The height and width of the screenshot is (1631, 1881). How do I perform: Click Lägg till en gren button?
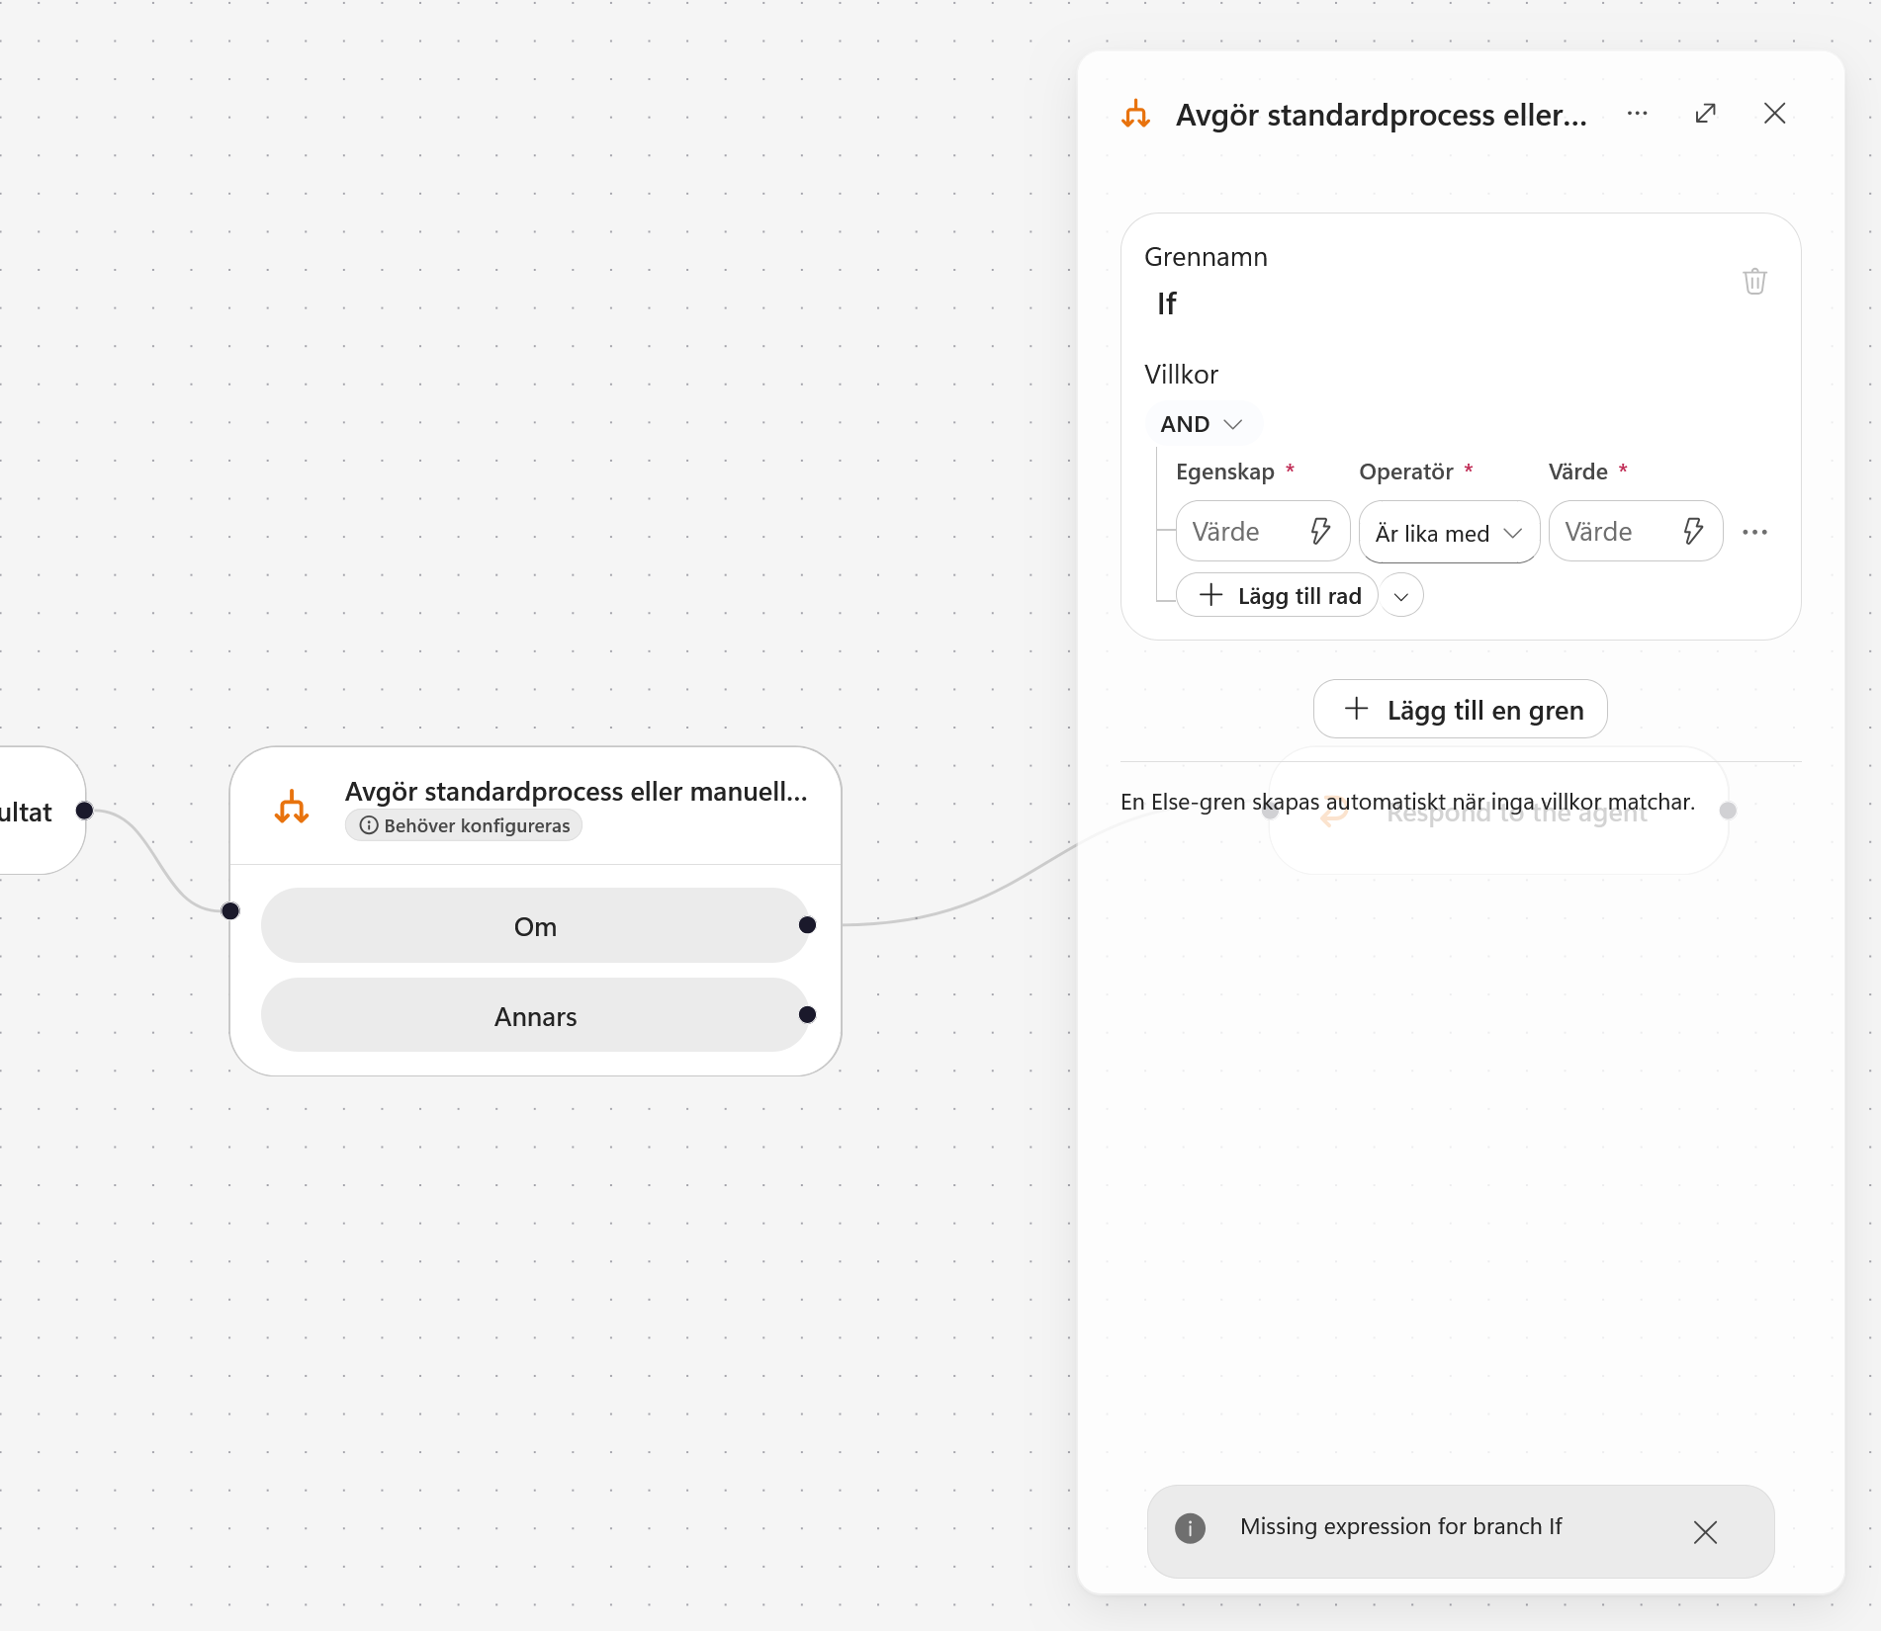[x=1461, y=709]
